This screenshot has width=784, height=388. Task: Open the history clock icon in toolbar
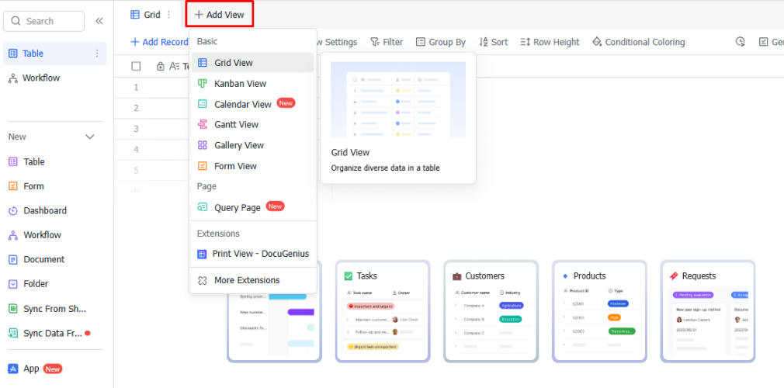(740, 42)
